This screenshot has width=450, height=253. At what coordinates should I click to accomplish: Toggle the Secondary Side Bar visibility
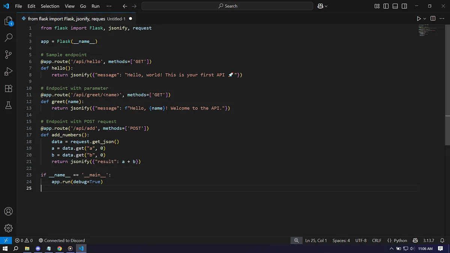(x=403, y=6)
